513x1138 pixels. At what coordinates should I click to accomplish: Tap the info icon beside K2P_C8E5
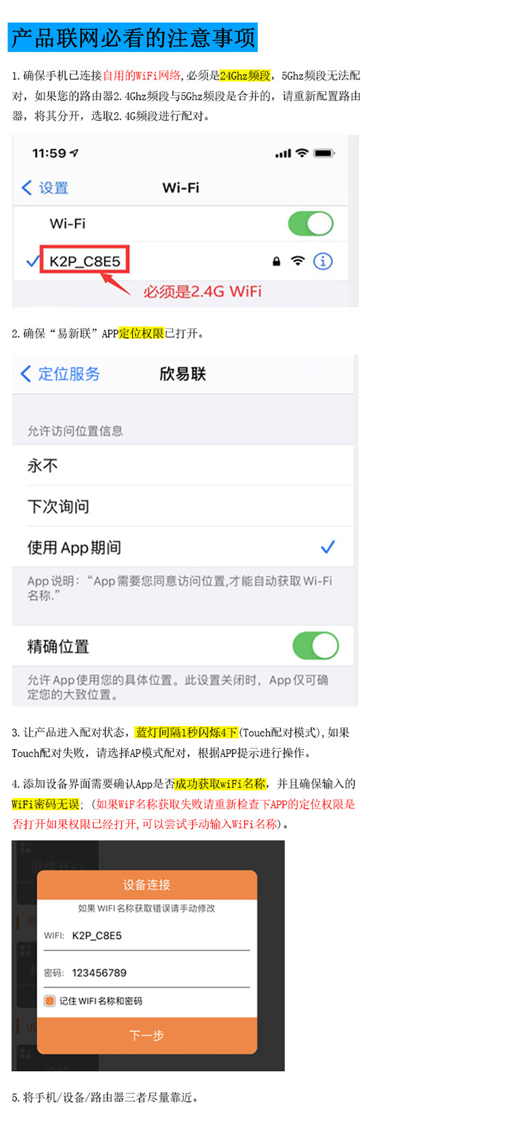[x=323, y=261]
